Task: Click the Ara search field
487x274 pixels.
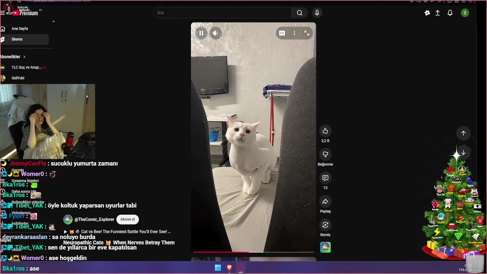Action: [222, 13]
